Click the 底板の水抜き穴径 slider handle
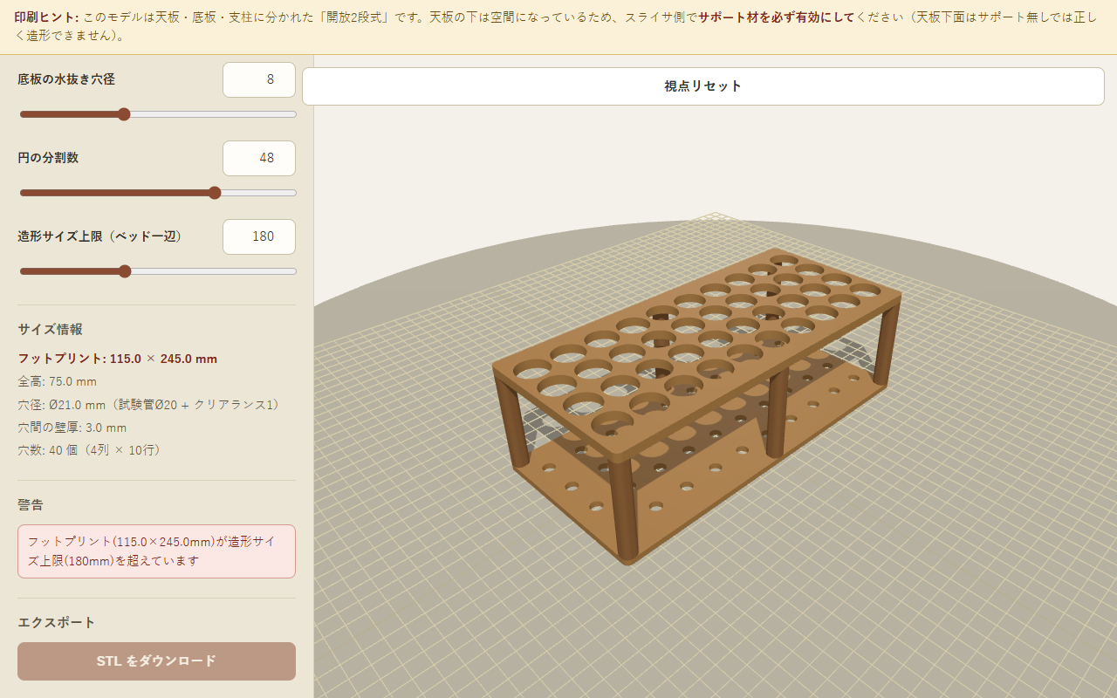 tap(124, 114)
